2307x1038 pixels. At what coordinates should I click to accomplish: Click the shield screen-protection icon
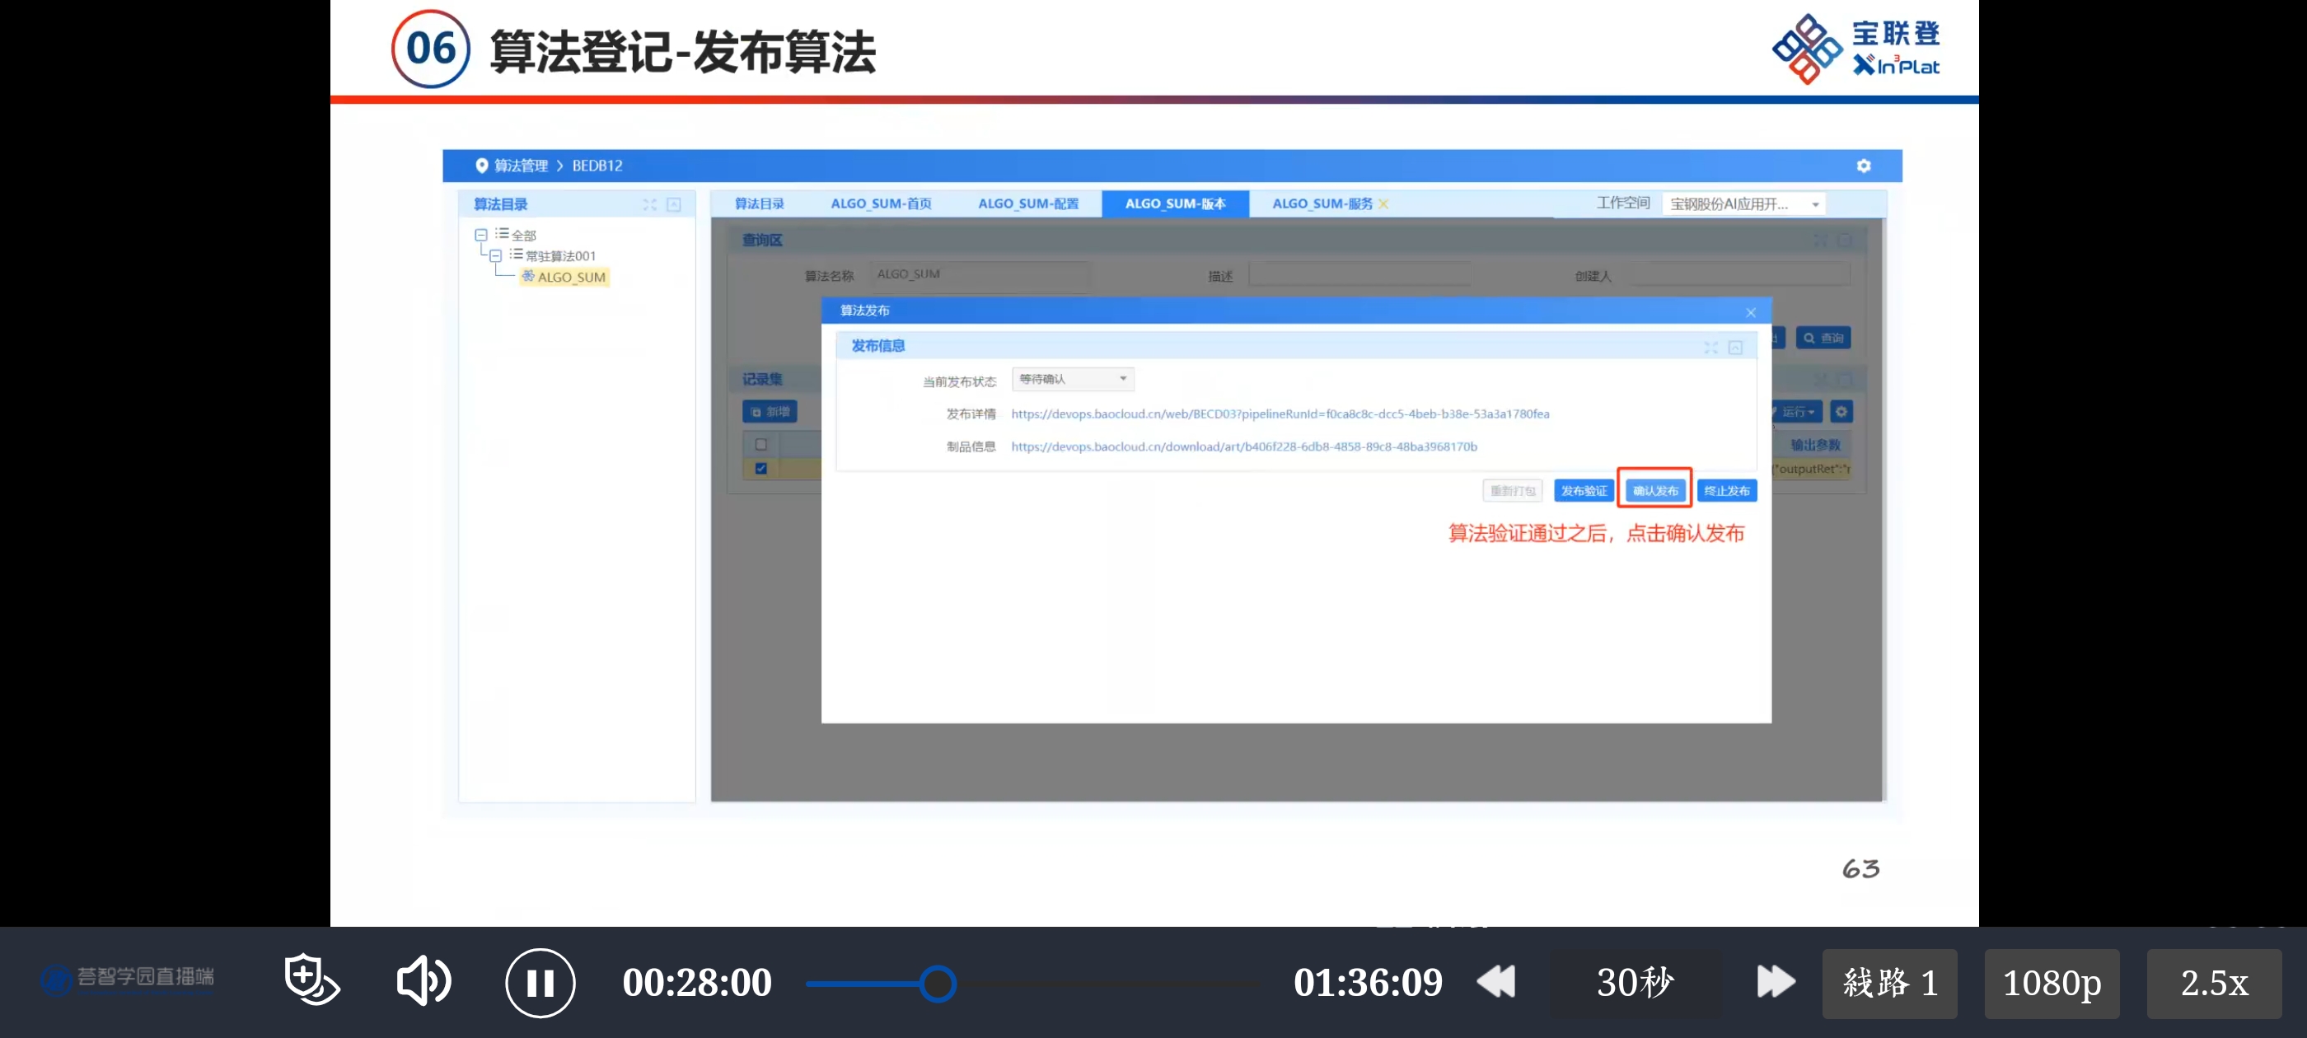310,979
